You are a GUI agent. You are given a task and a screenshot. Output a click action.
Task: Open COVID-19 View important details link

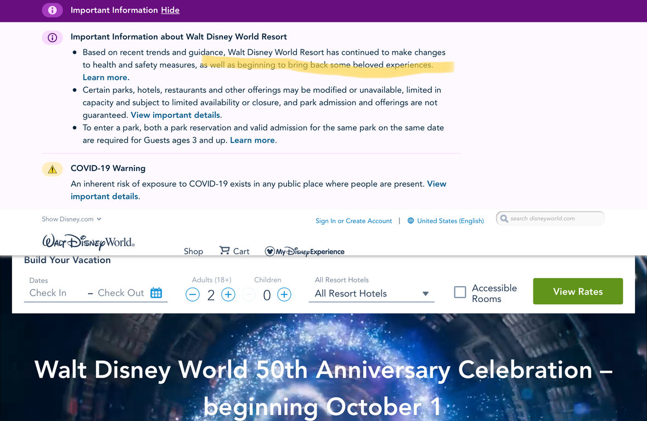[258, 190]
